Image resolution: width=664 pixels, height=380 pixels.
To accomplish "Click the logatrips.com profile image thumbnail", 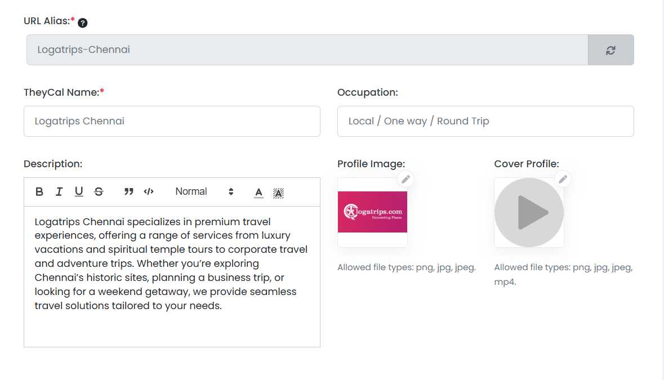I will [x=372, y=212].
